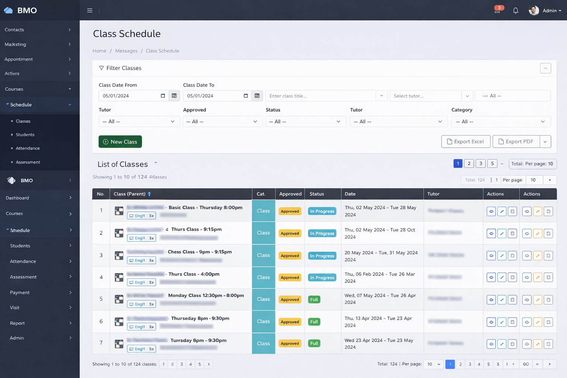Open calendar picker for Class Date To

pyautogui.click(x=257, y=96)
